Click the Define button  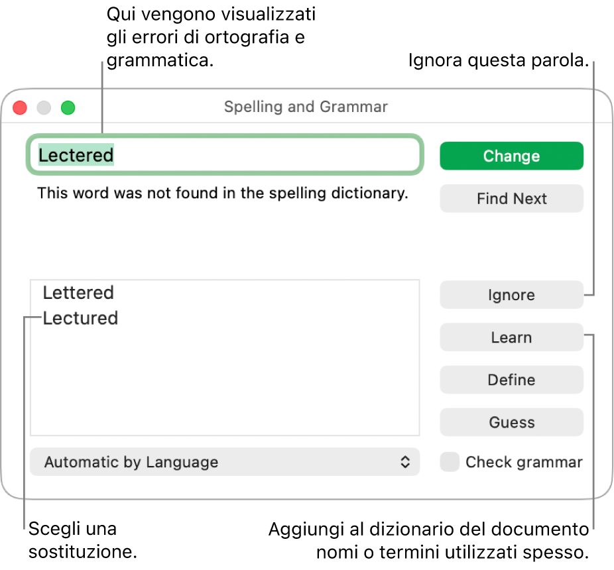tap(511, 380)
